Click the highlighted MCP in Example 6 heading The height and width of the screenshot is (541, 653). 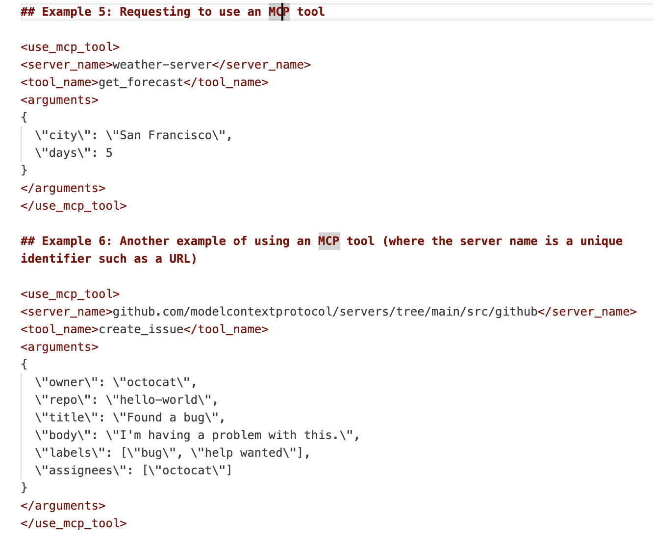pyautogui.click(x=329, y=241)
